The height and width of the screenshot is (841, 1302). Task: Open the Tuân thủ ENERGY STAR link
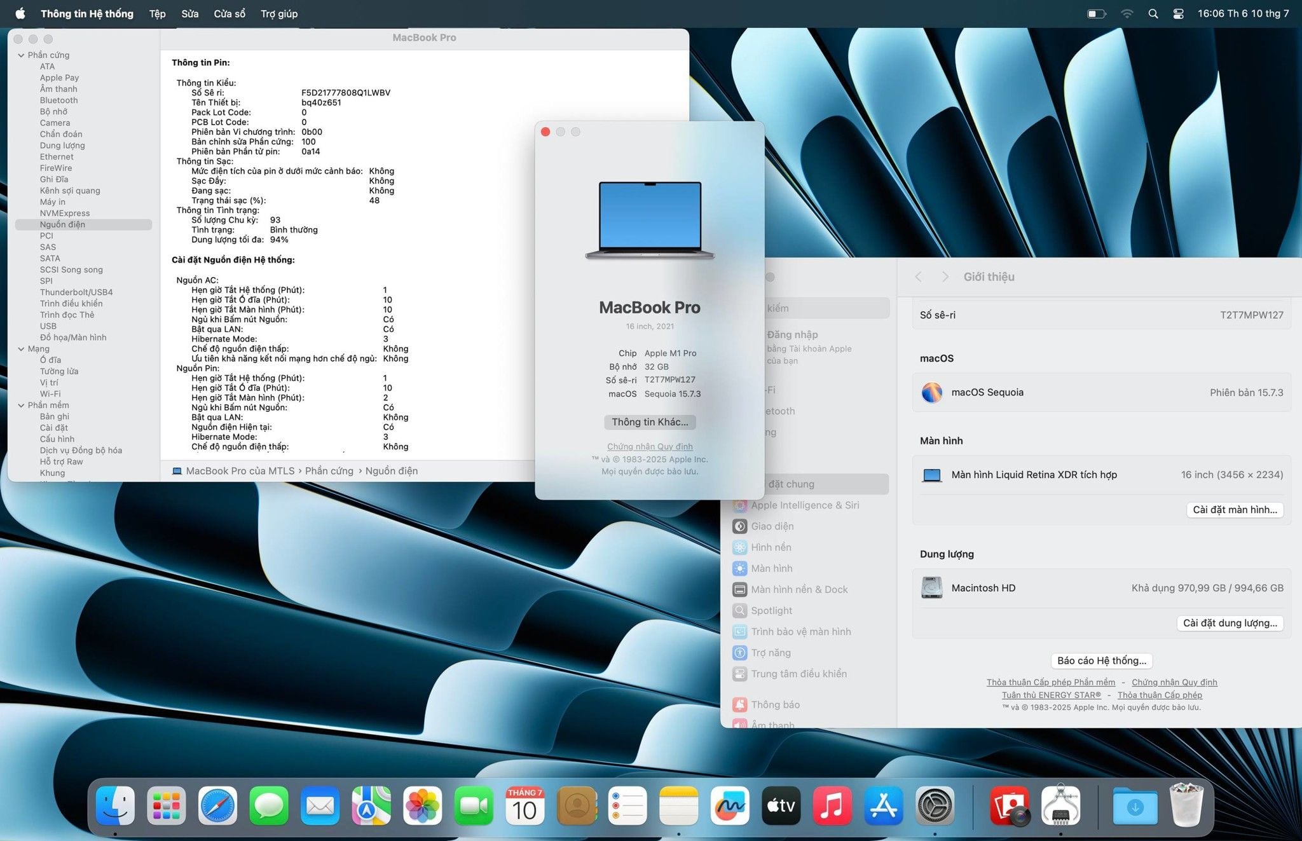tap(1052, 695)
